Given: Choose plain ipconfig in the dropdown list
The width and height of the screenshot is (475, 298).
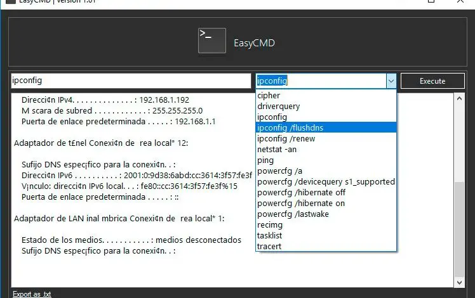Looking at the screenshot, I should (326, 117).
